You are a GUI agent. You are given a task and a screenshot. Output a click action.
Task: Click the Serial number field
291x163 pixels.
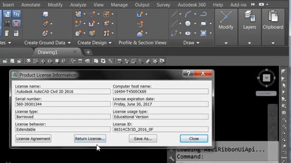(x=63, y=104)
